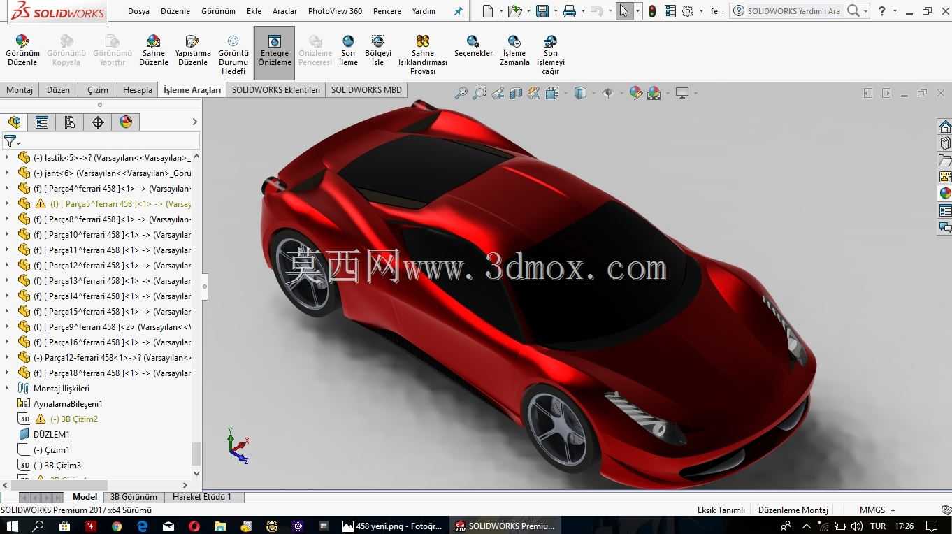This screenshot has width=952, height=534.
Task: Open the PhotoView Seçenekler options
Action: (473, 46)
